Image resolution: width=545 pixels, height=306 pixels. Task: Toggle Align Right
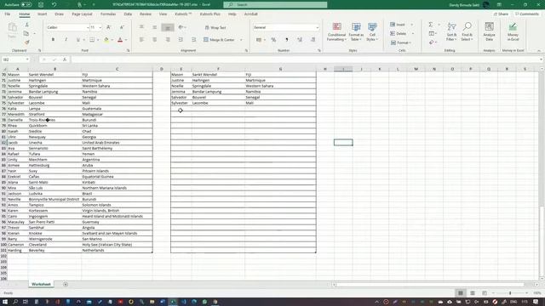[x=168, y=40]
